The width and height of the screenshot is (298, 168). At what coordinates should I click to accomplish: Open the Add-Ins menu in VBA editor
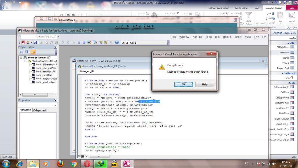click(x=197, y=37)
